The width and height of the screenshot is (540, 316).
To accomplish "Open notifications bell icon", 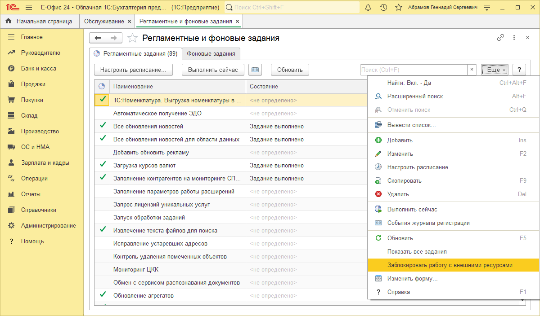I will pyautogui.click(x=368, y=7).
